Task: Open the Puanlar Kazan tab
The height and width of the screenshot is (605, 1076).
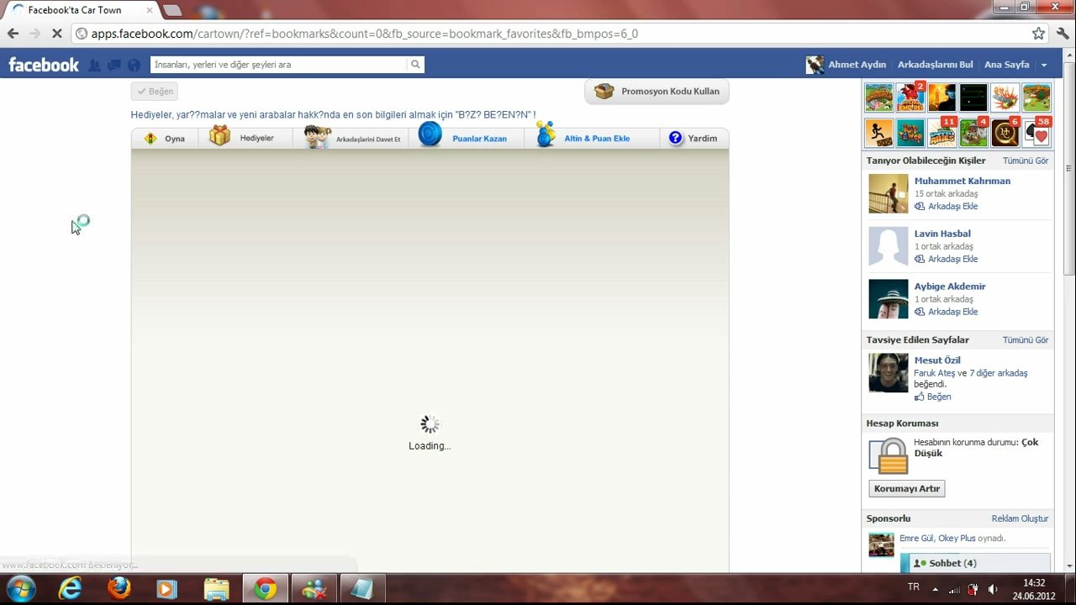Action: tap(467, 139)
